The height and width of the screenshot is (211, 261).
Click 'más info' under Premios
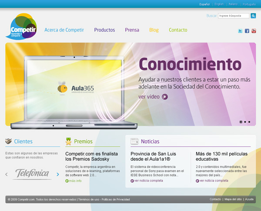(x=75, y=181)
